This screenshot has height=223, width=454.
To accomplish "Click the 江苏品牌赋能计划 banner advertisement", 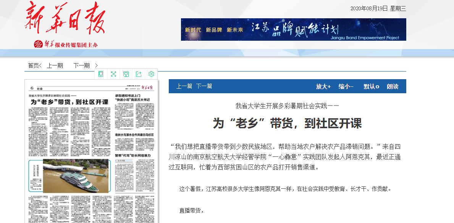I will 293,29.
